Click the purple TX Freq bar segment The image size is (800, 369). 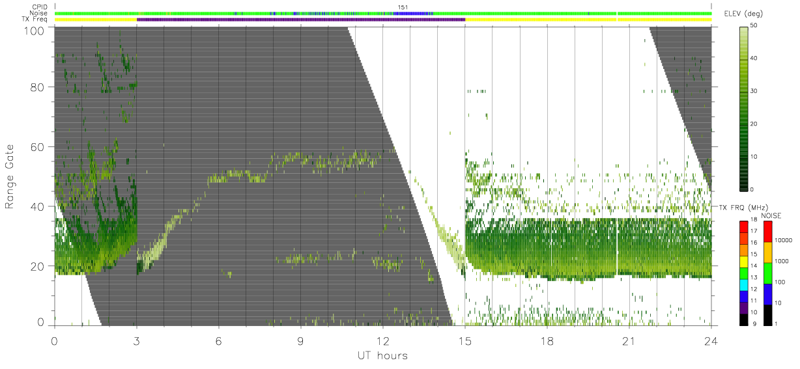pyautogui.click(x=301, y=20)
